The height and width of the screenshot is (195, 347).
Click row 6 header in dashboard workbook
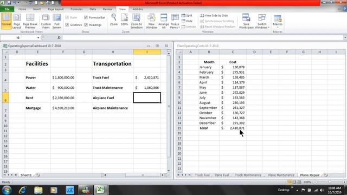click(x=5, y=97)
